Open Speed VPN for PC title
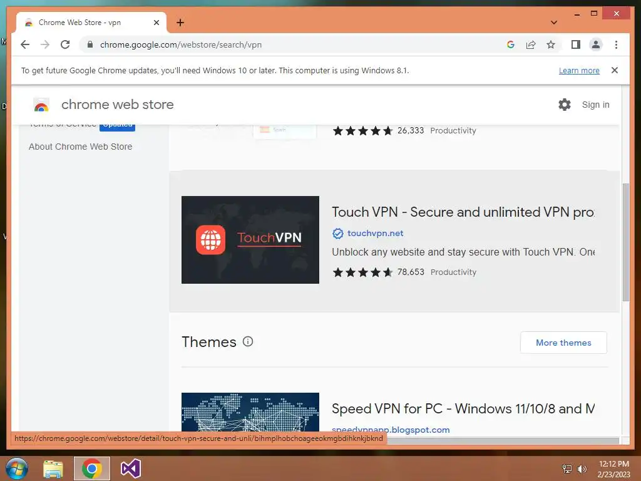 tap(463, 408)
